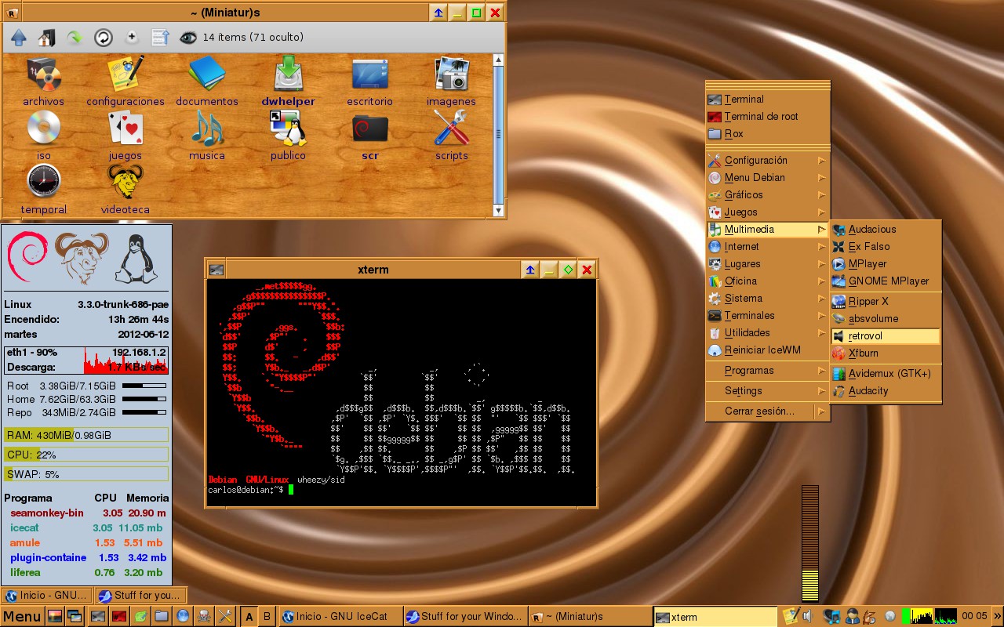
Task: Toggle hidden files with the eye icon
Action: [188, 37]
